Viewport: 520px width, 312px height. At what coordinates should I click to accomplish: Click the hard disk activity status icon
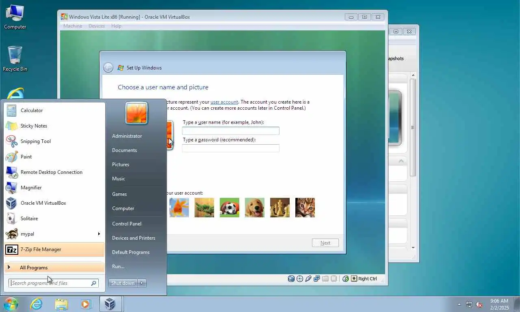coord(291,279)
